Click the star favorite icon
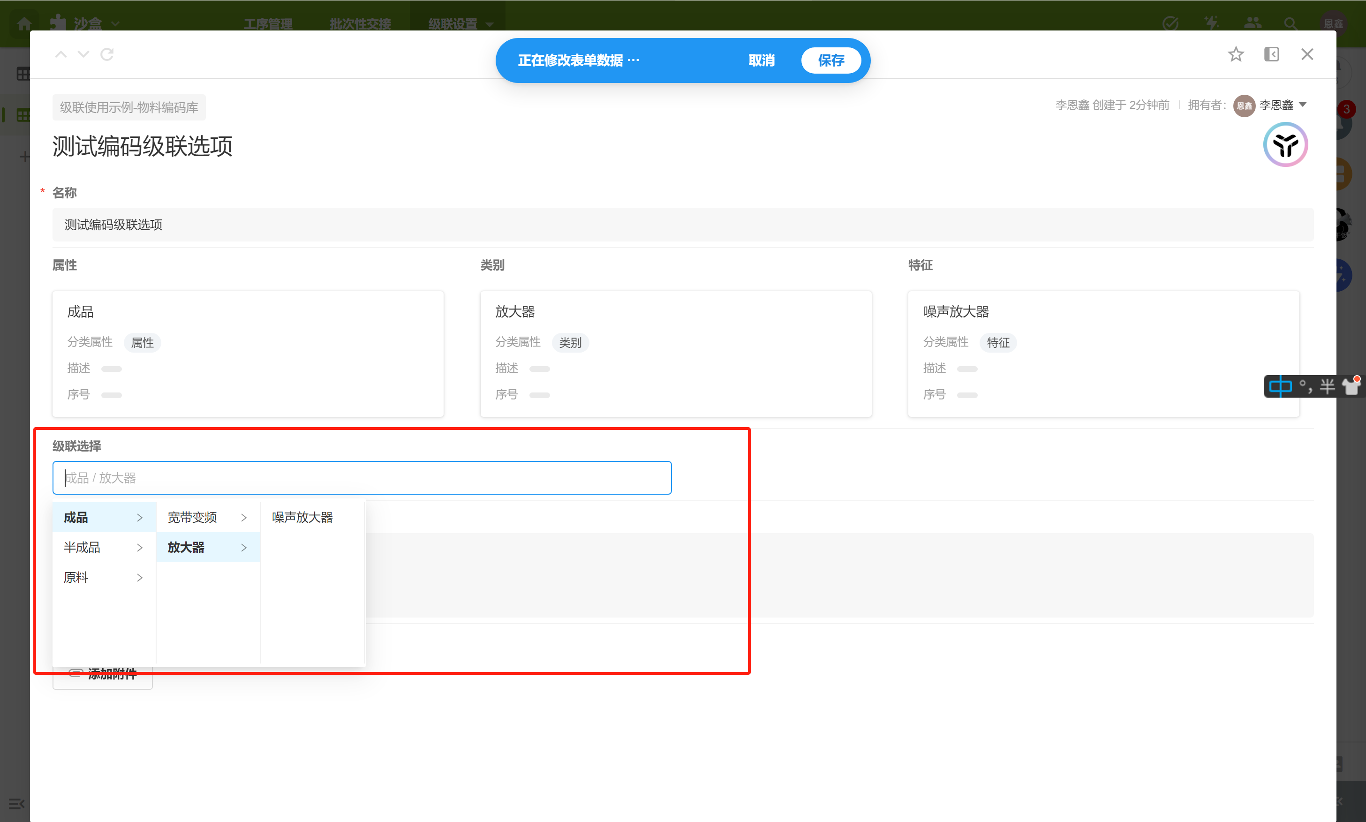The height and width of the screenshot is (822, 1366). 1235,54
